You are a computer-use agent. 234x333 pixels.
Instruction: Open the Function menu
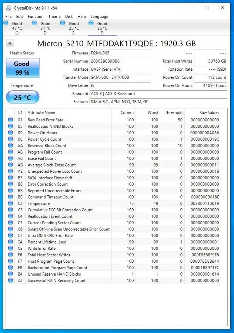(36, 16)
